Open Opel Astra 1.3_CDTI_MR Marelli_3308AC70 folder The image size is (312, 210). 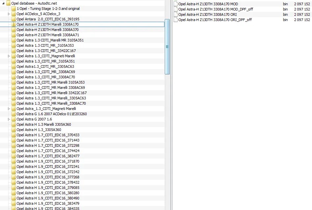[x=51, y=103]
